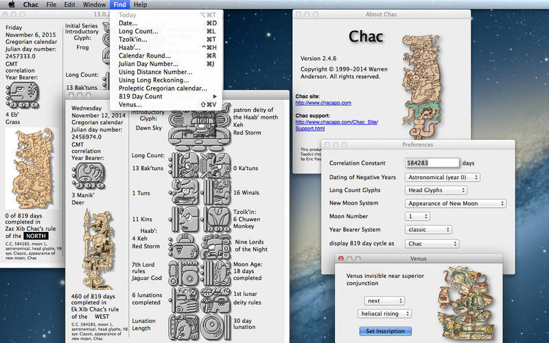
Task: Click the 1st lunar deity glyph
Action: pyautogui.click(x=215, y=300)
